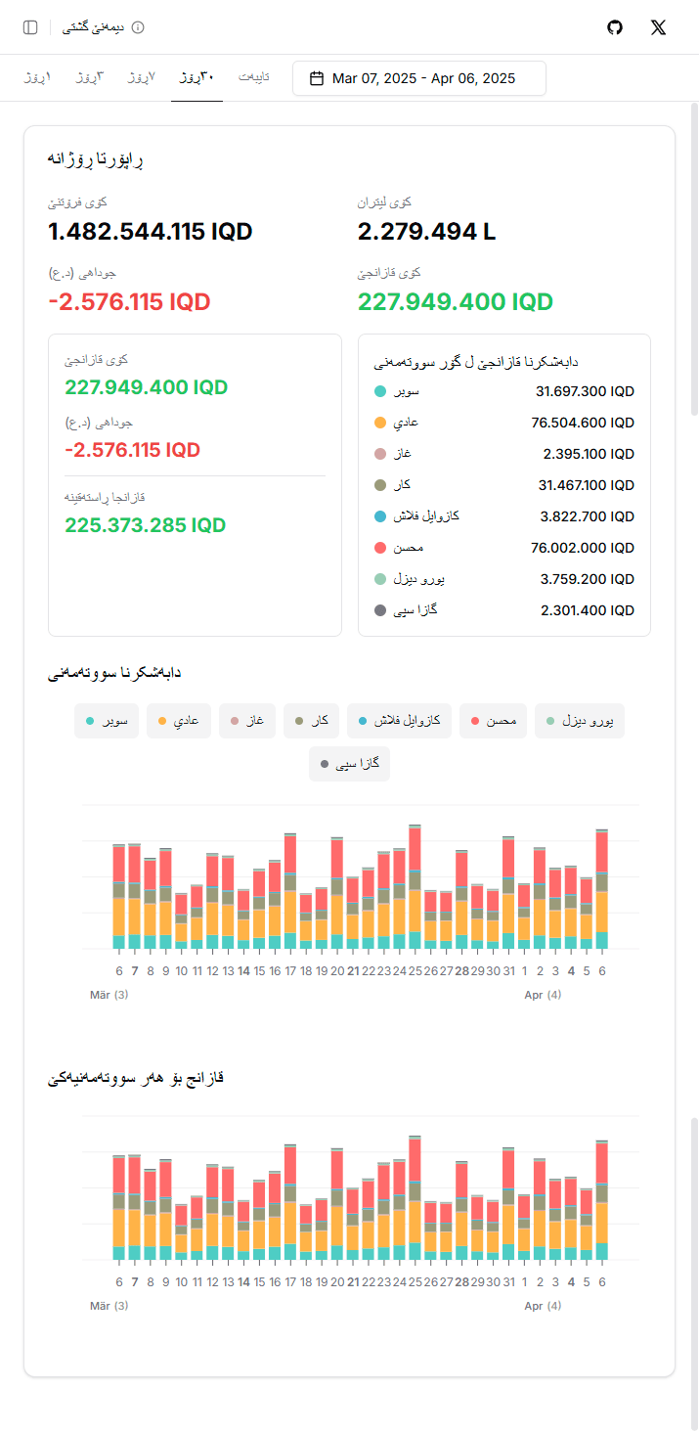Toggle the محسن series in chart legend
Viewport: 699px width, 1432px height.
[493, 721]
